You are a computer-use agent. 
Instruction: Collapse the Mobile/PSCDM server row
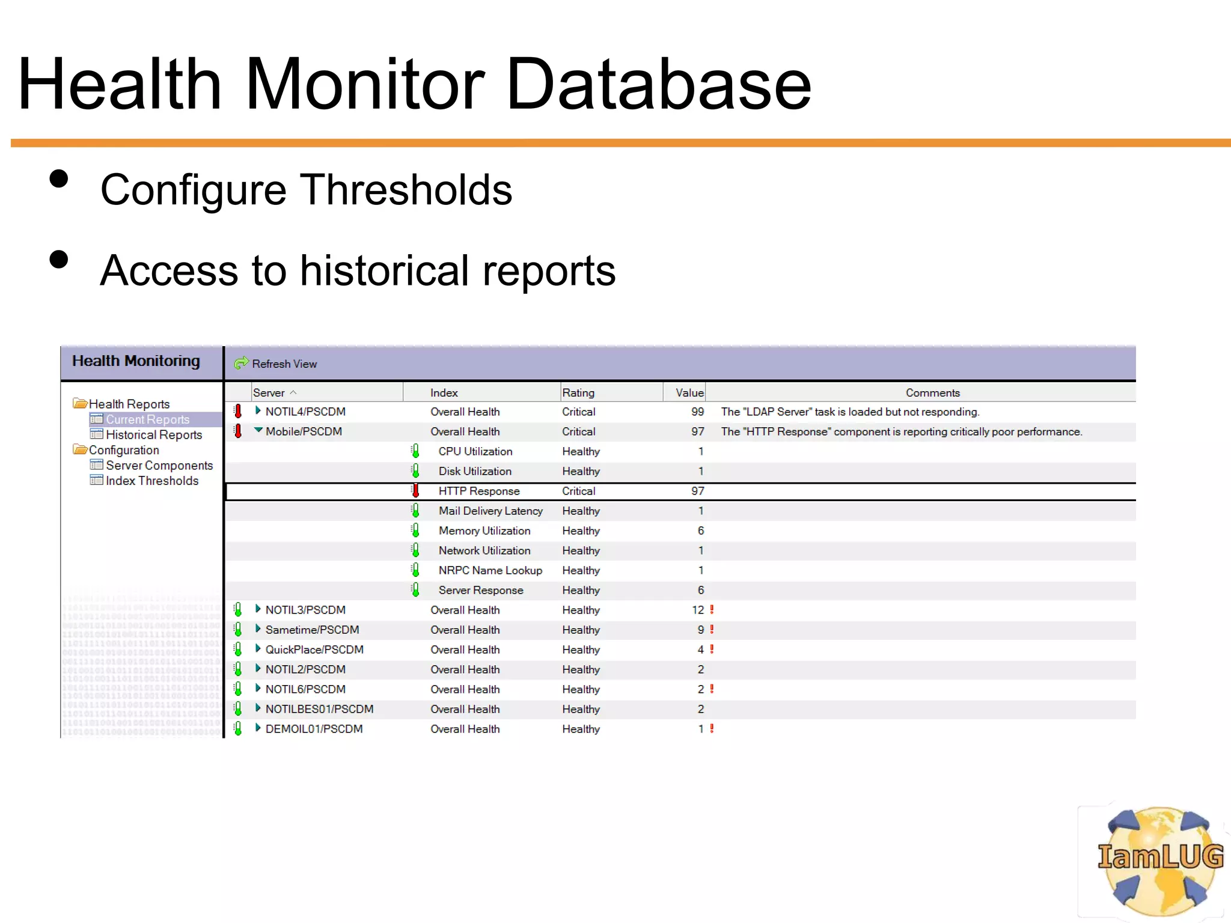(x=258, y=430)
